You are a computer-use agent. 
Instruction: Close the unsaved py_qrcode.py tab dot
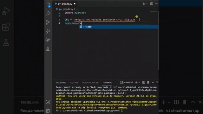(75, 4)
